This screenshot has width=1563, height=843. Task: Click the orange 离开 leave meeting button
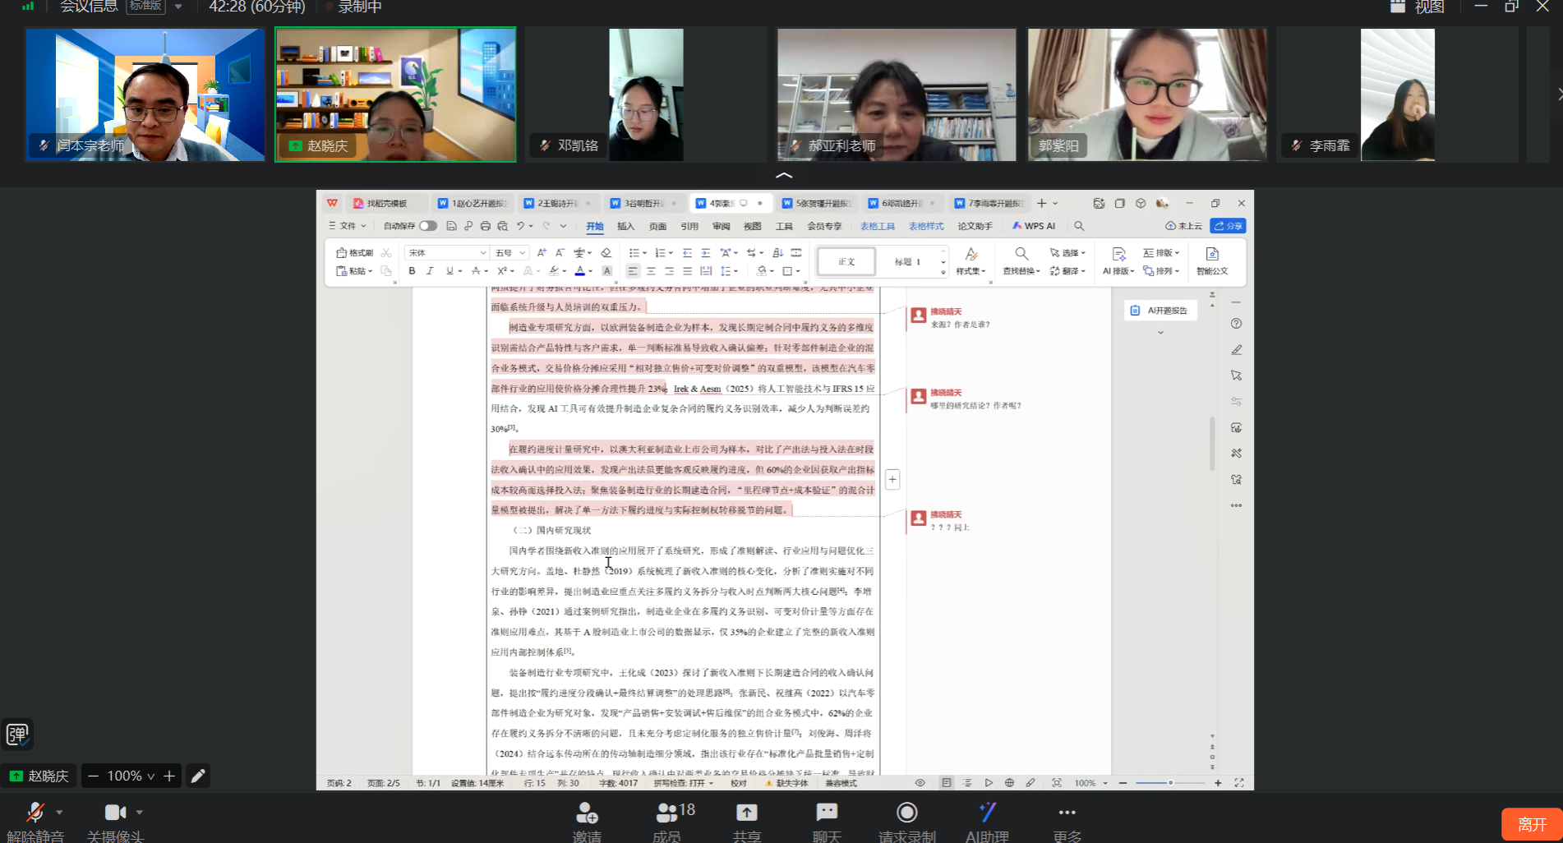click(x=1531, y=823)
